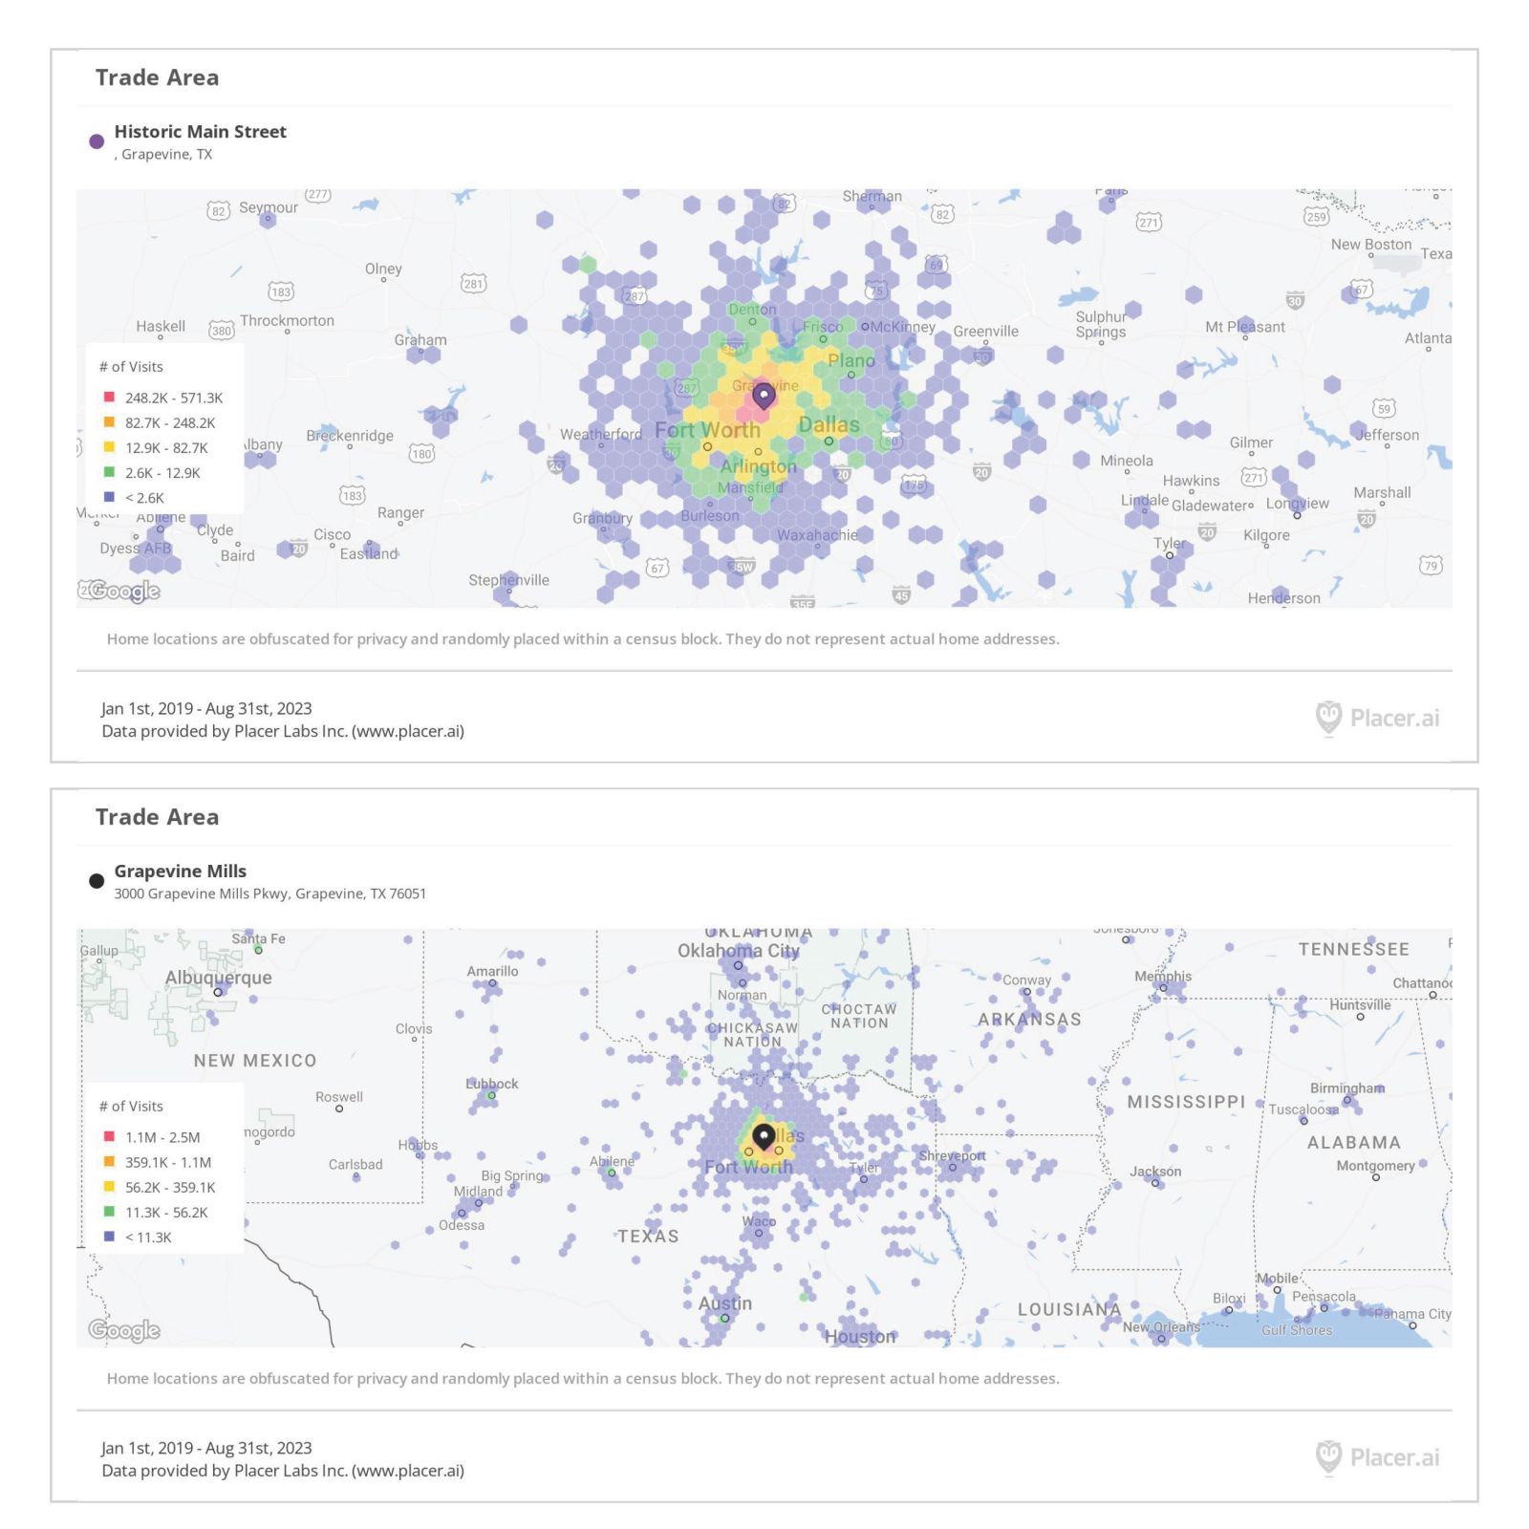Click New Orleans label on the lower map
The width and height of the screenshot is (1529, 1529).
(1160, 1327)
